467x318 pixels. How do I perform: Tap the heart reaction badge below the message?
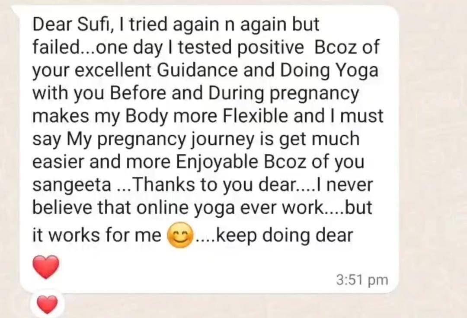coord(47,305)
